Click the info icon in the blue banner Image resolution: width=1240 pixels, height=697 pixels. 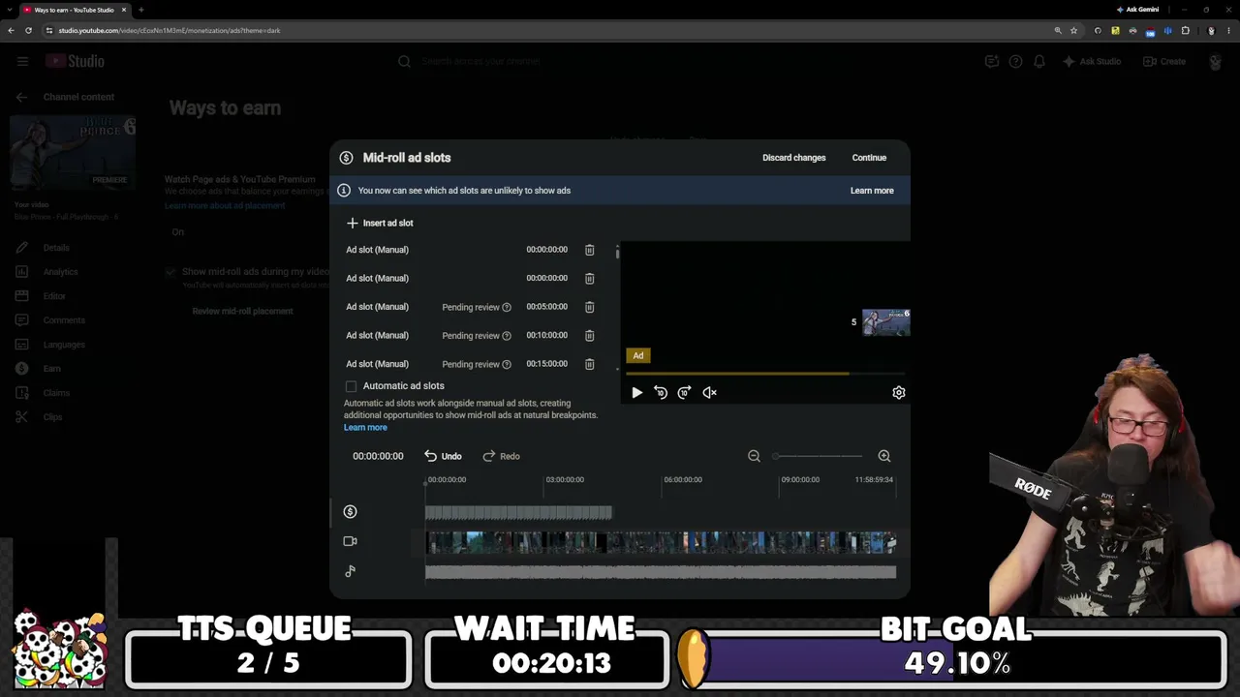pos(343,191)
